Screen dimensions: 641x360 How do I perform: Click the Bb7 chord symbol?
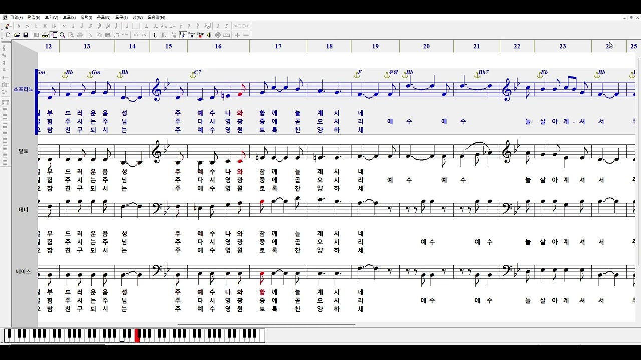point(483,72)
